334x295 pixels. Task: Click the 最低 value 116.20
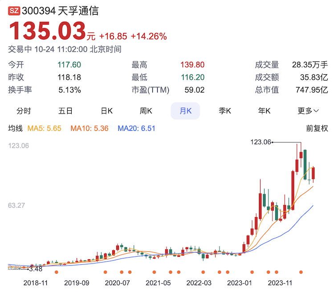click(x=193, y=77)
